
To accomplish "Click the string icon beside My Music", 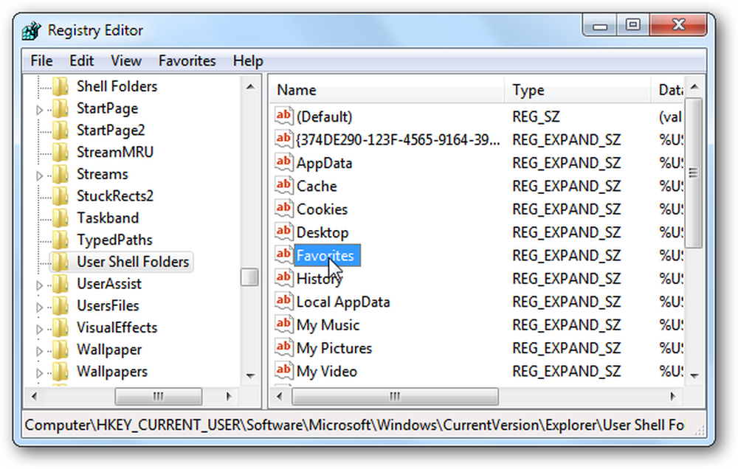I will [x=284, y=324].
